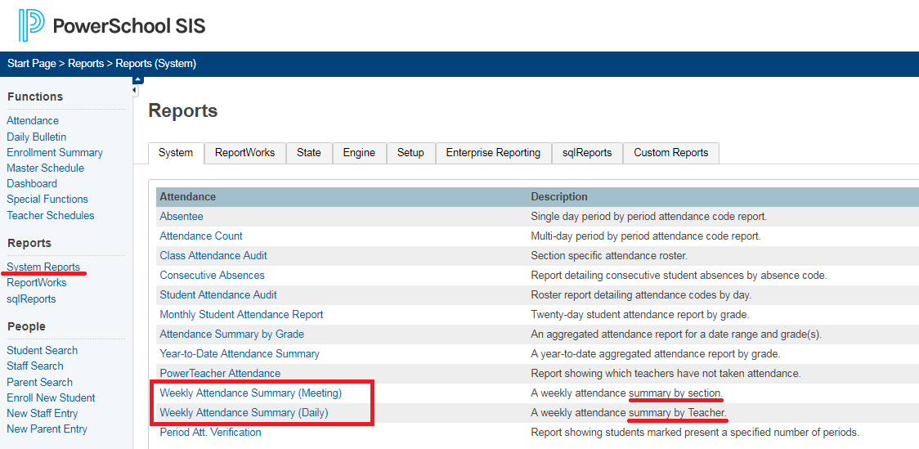Select the System tab
Viewport: 919px width, 449px height.
[176, 153]
